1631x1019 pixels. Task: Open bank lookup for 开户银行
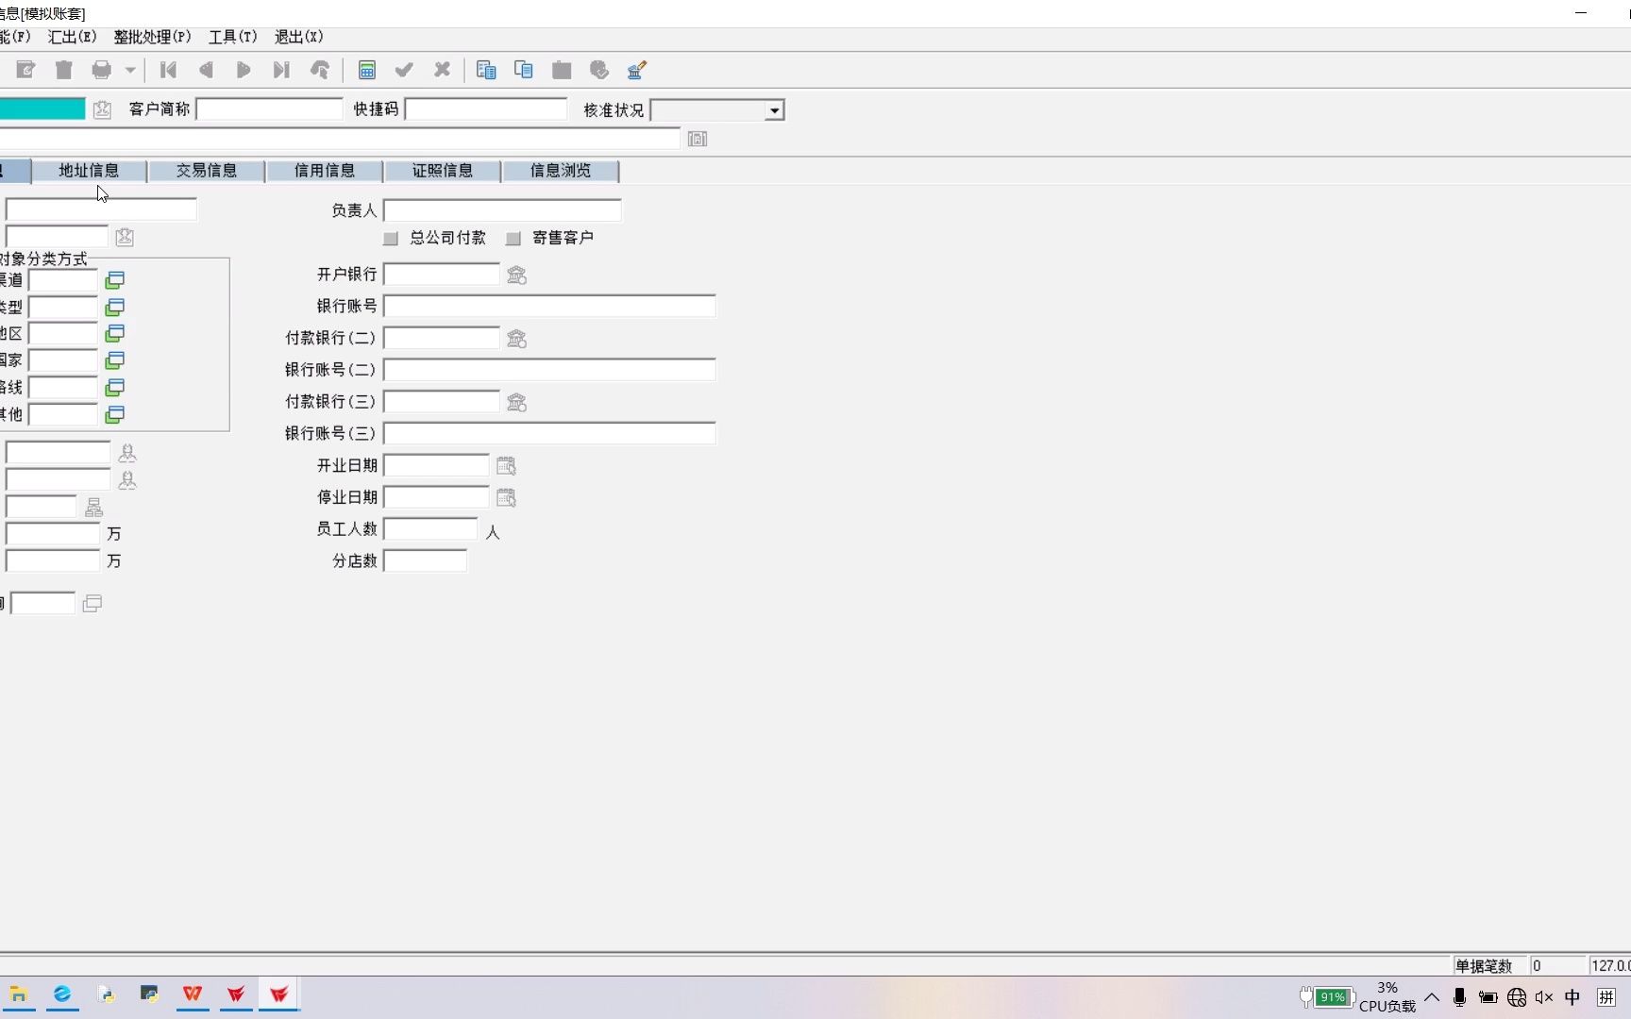(x=516, y=275)
